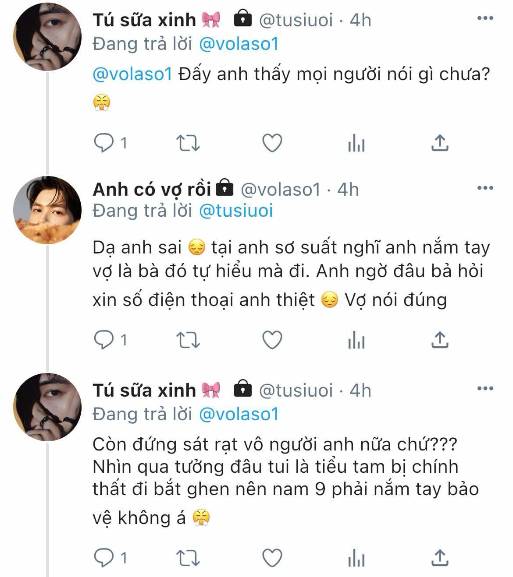
Task: Retweet the first tweet mentioning @volaso1
Action: tap(188, 143)
